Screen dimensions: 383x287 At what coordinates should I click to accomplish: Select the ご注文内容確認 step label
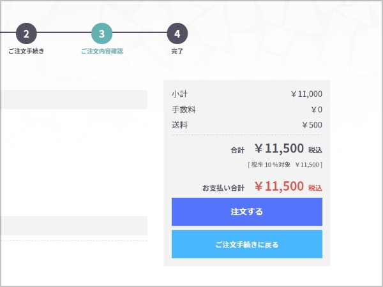(102, 51)
